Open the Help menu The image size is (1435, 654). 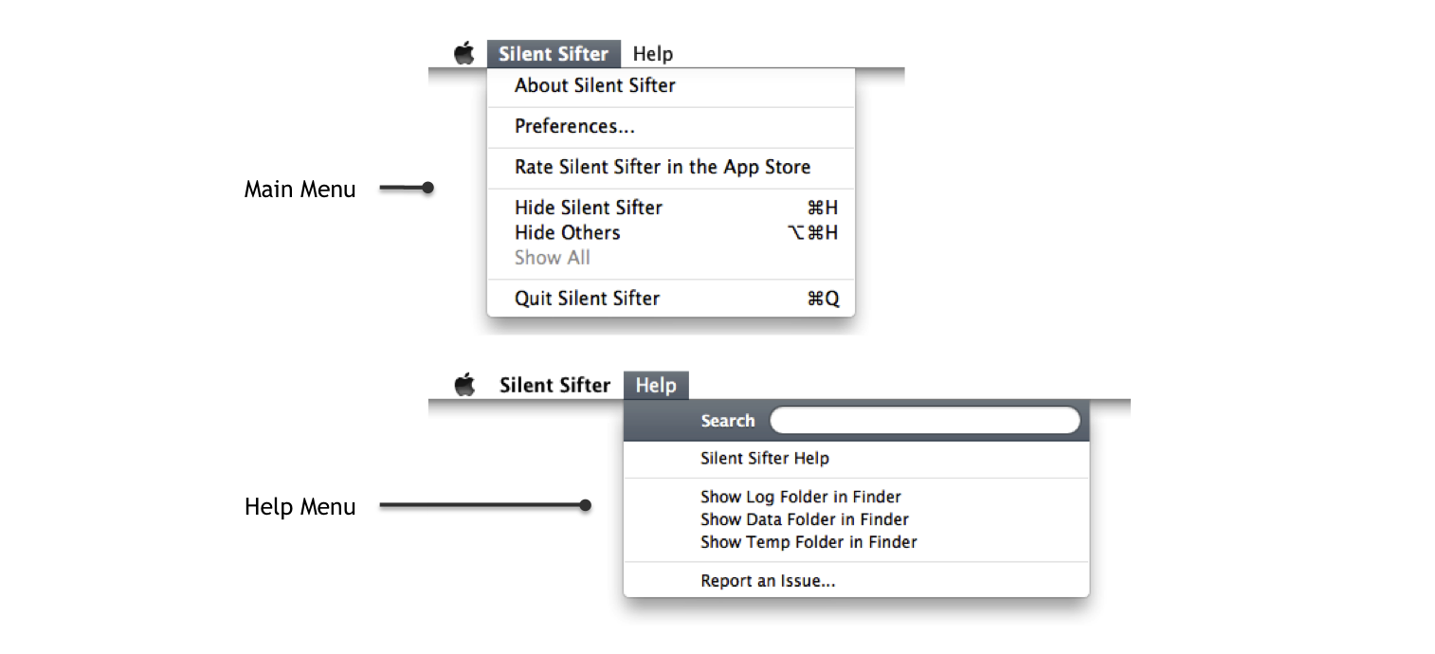[x=656, y=385]
